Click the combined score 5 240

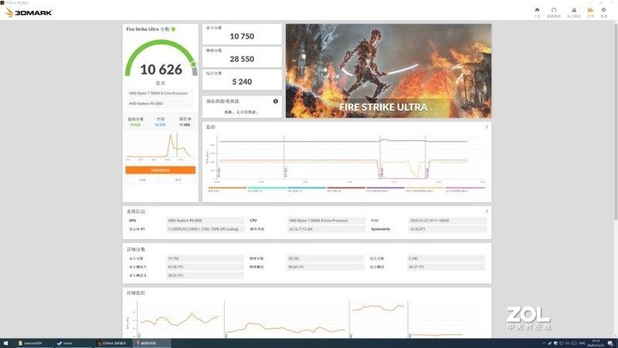[x=242, y=82]
